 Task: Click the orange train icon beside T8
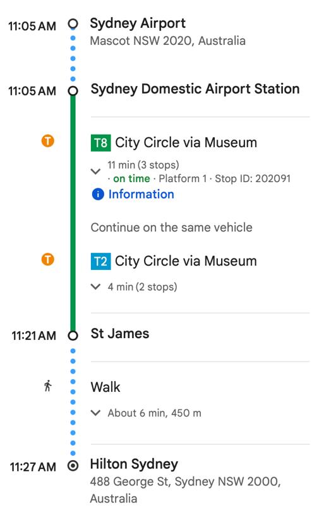point(48,141)
